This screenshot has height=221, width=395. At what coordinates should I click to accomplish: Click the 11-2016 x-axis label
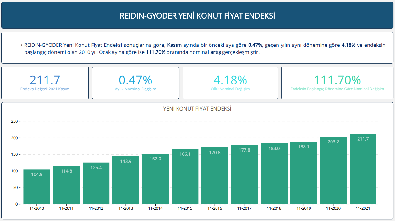click(215, 208)
